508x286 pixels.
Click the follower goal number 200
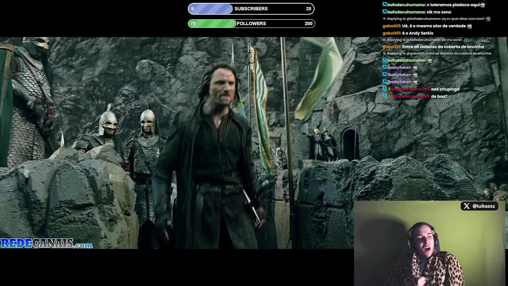click(x=308, y=23)
